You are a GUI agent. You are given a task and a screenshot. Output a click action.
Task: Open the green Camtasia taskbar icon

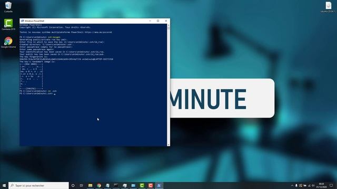pos(142,185)
